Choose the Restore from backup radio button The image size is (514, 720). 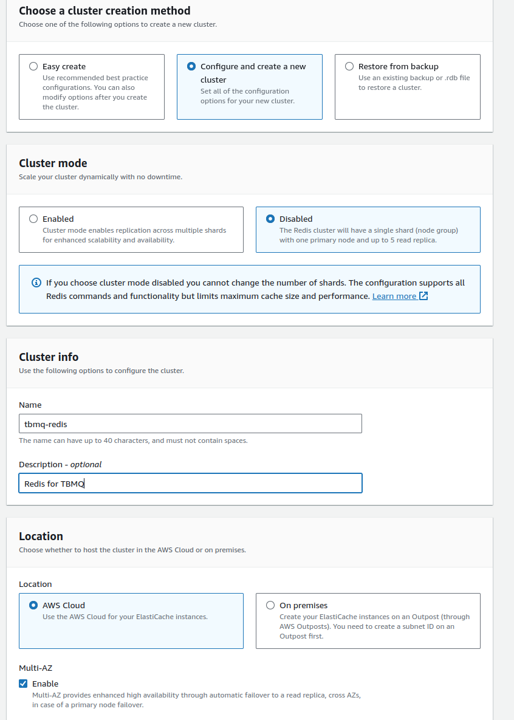click(349, 66)
